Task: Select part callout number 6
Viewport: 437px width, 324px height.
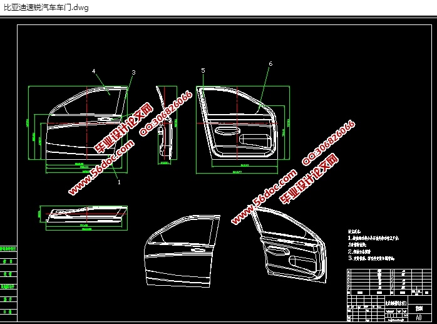Action: pos(270,64)
